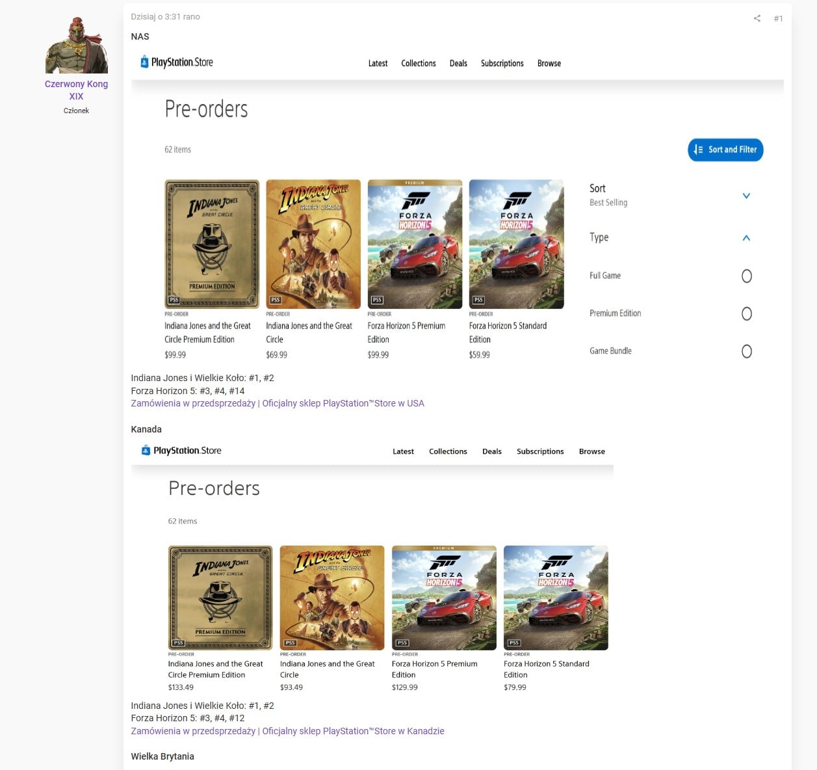
Task: Click the $93.49 price text
Action: pyautogui.click(x=291, y=687)
